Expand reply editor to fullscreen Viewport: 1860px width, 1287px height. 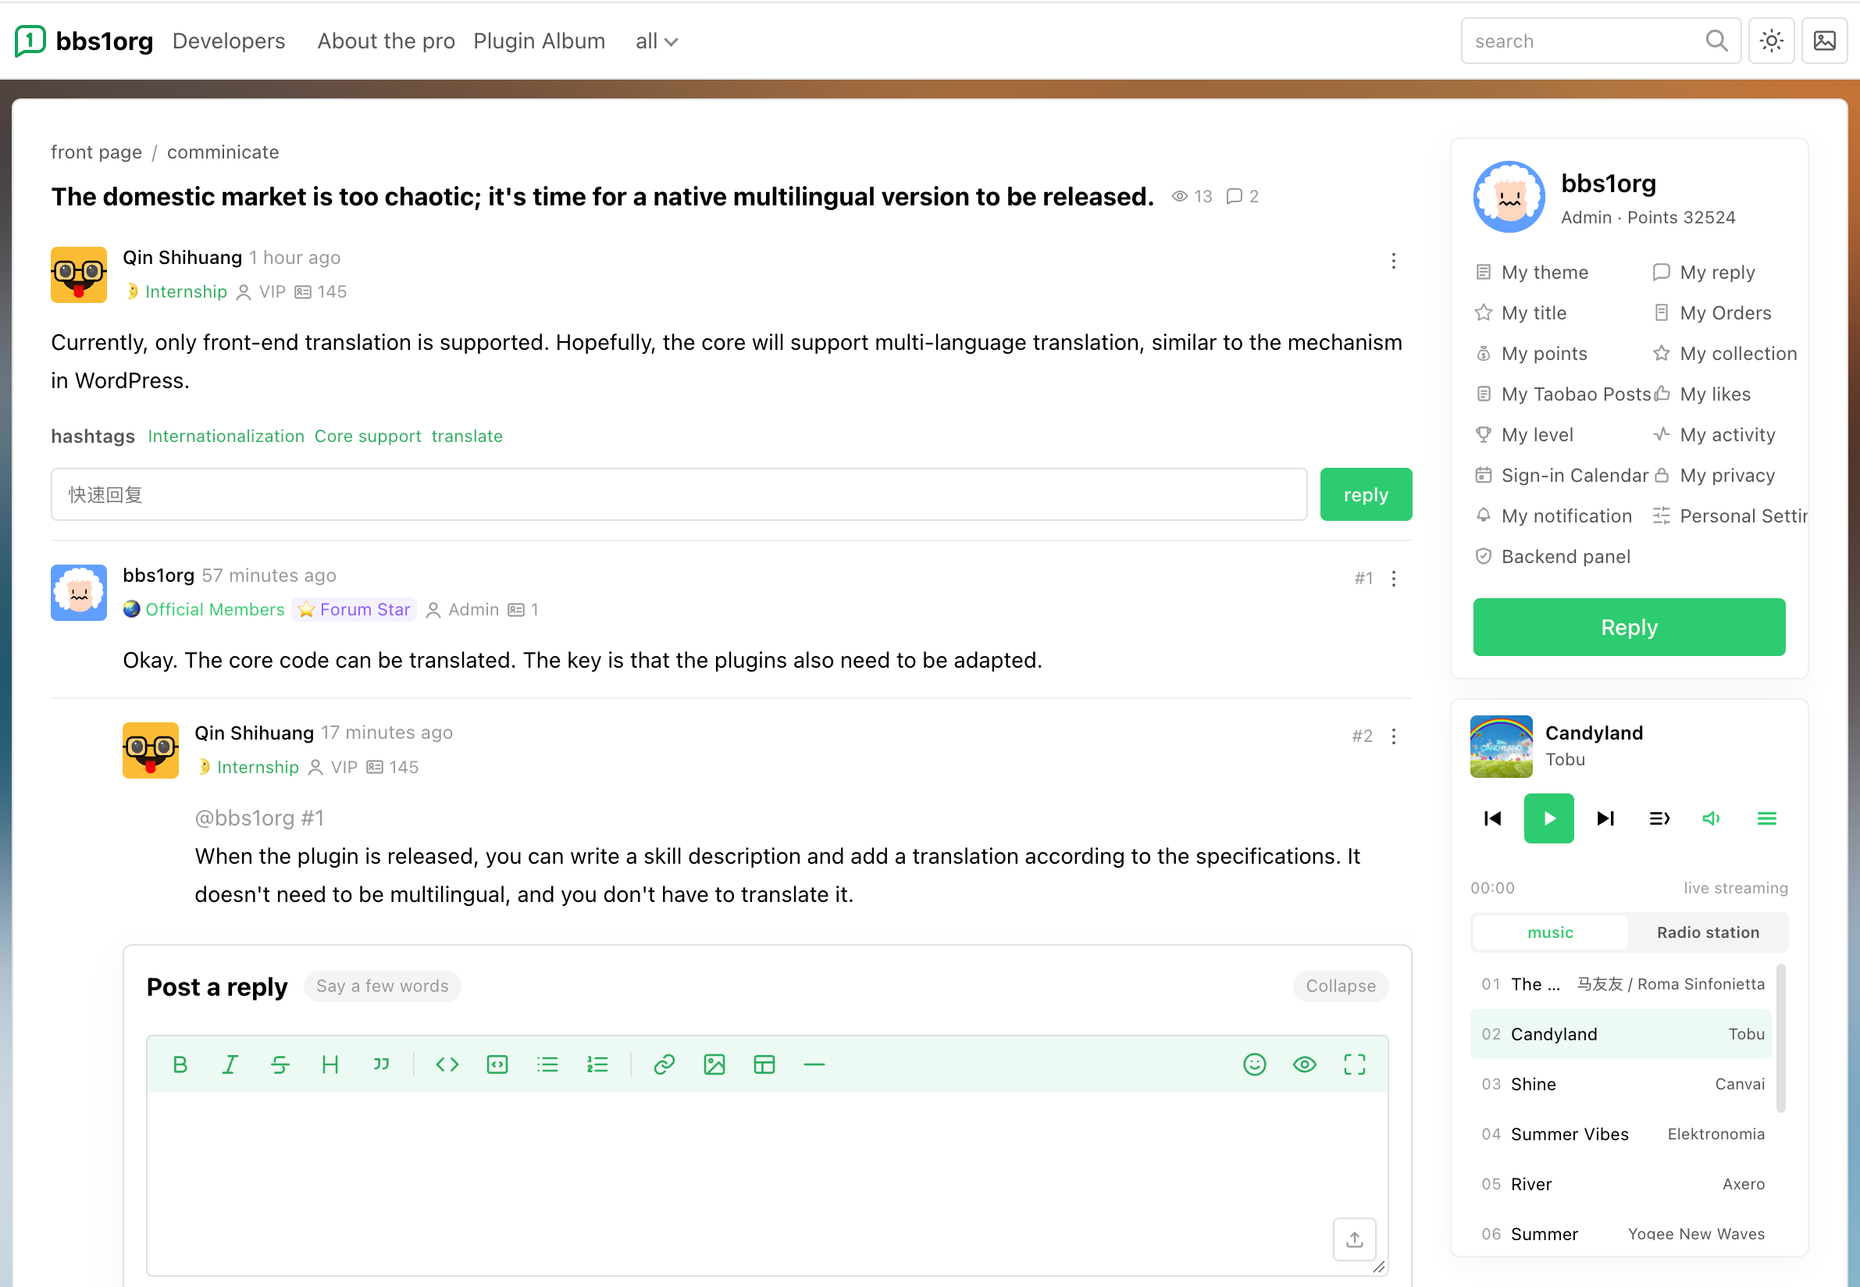pos(1355,1064)
